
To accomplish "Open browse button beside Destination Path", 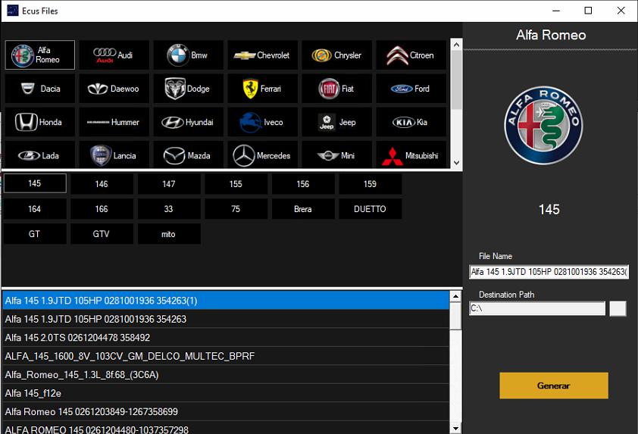I will pos(618,308).
